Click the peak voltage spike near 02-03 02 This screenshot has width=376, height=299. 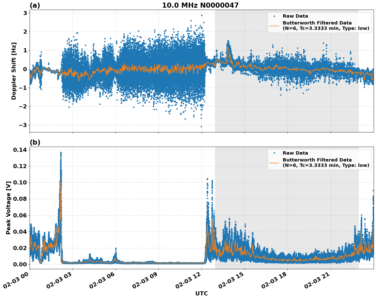coord(60,153)
